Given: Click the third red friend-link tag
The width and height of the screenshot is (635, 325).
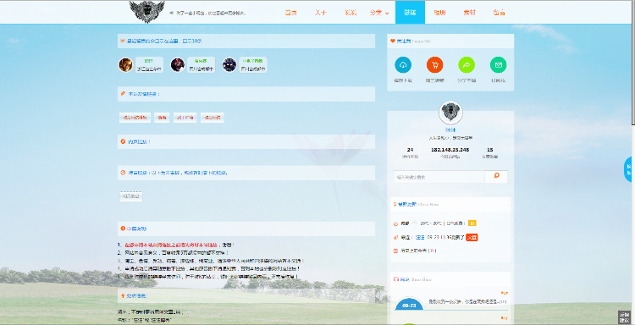Looking at the screenshot, I should 185,118.
